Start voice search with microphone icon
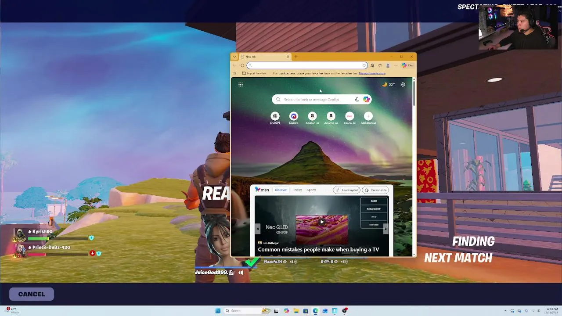The width and height of the screenshot is (562, 316). 357,100
